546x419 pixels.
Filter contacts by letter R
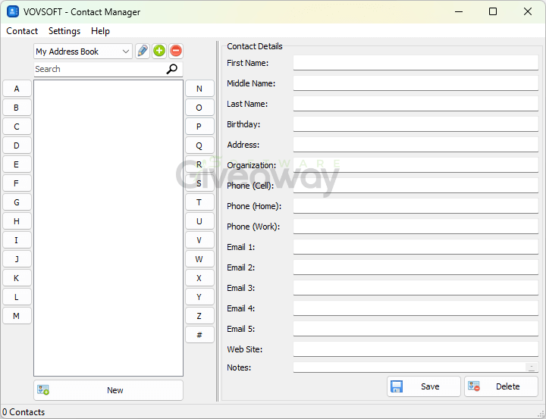tap(199, 164)
